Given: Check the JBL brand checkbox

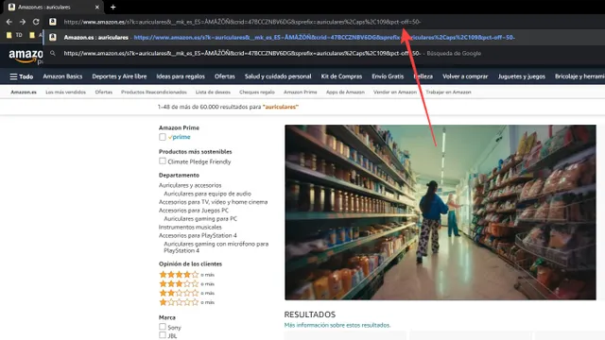Looking at the screenshot, I should tap(163, 335).
